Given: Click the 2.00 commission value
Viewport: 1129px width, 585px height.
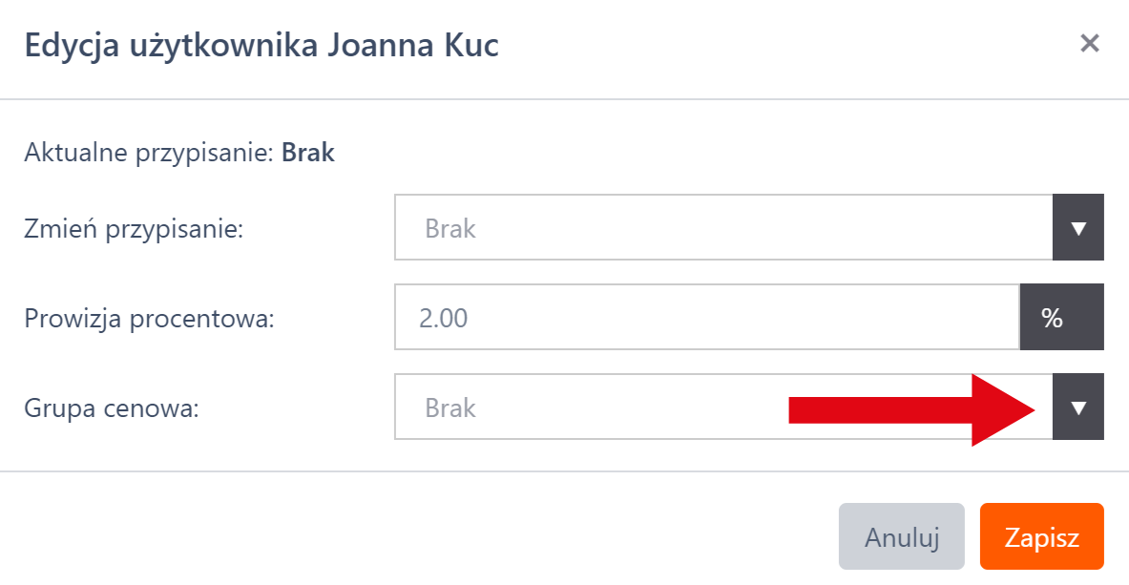Looking at the screenshot, I should 444,318.
